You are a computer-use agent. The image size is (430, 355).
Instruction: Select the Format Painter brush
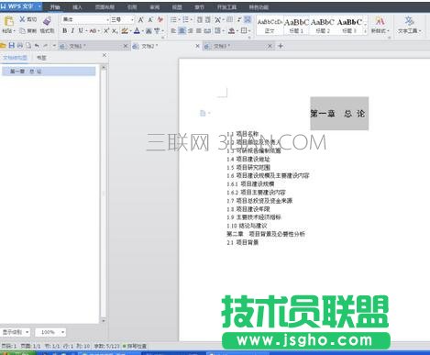click(47, 21)
